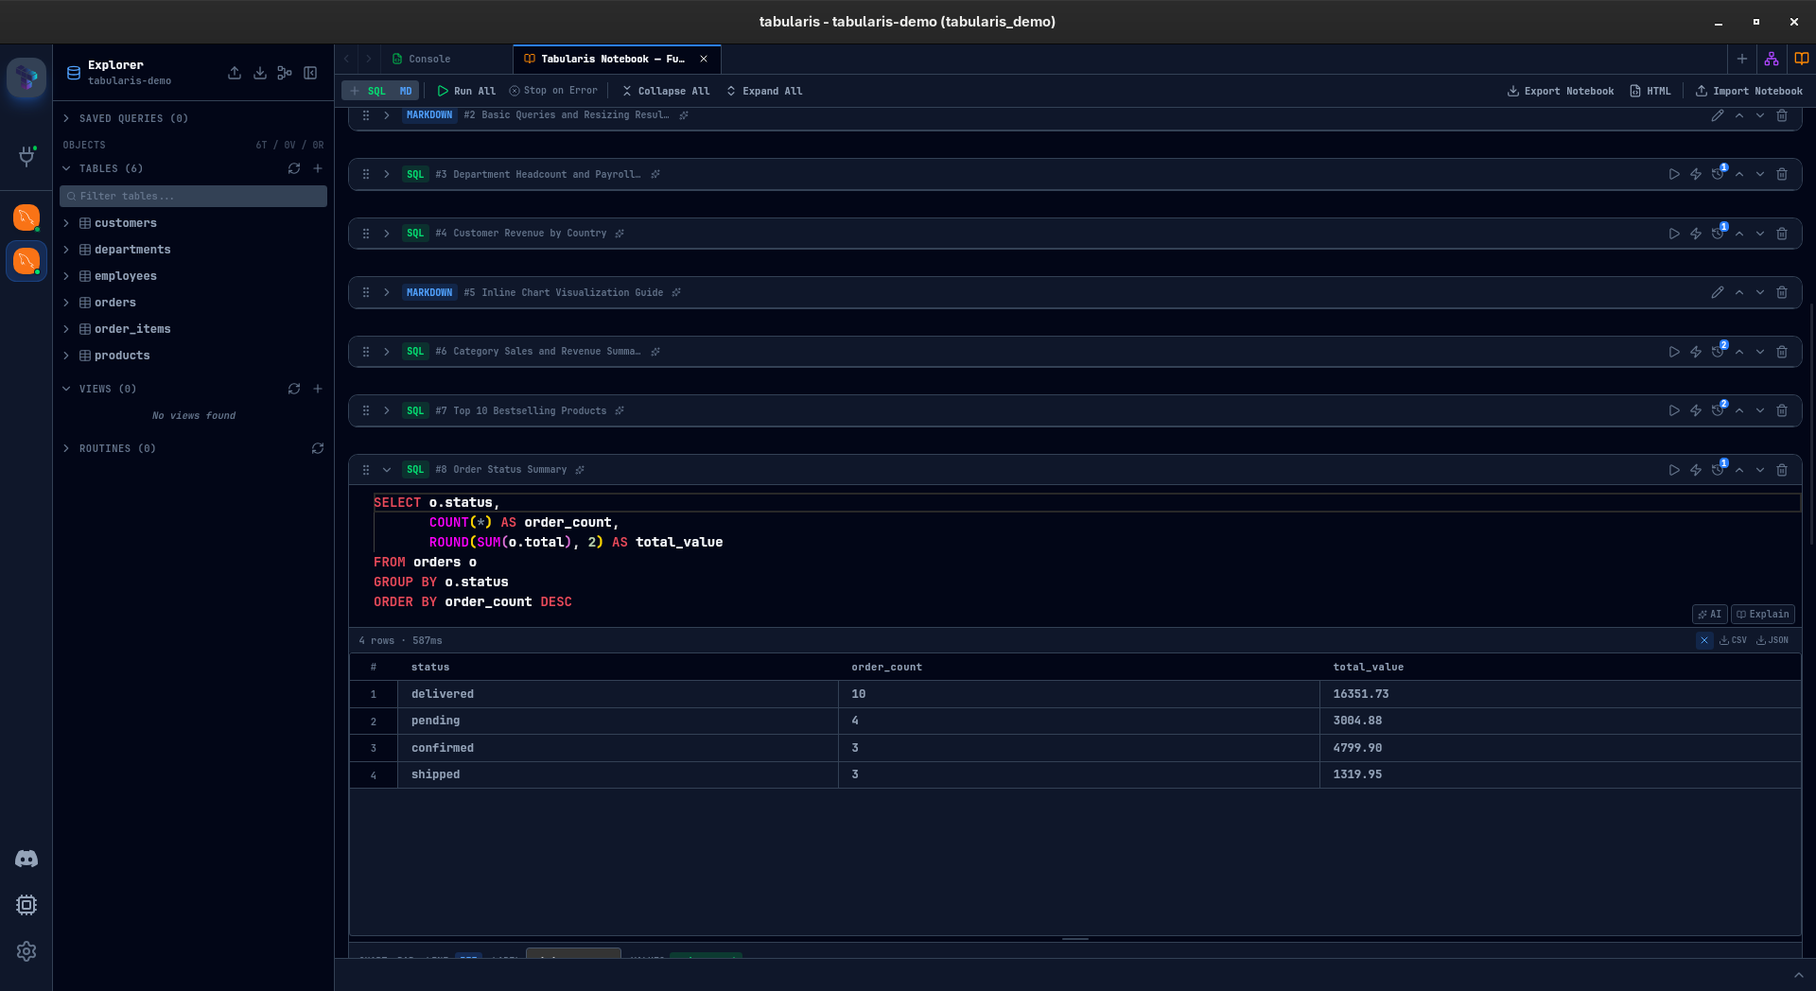Run the Order Status Summary cell
1816x991 pixels.
pyautogui.click(x=1674, y=470)
